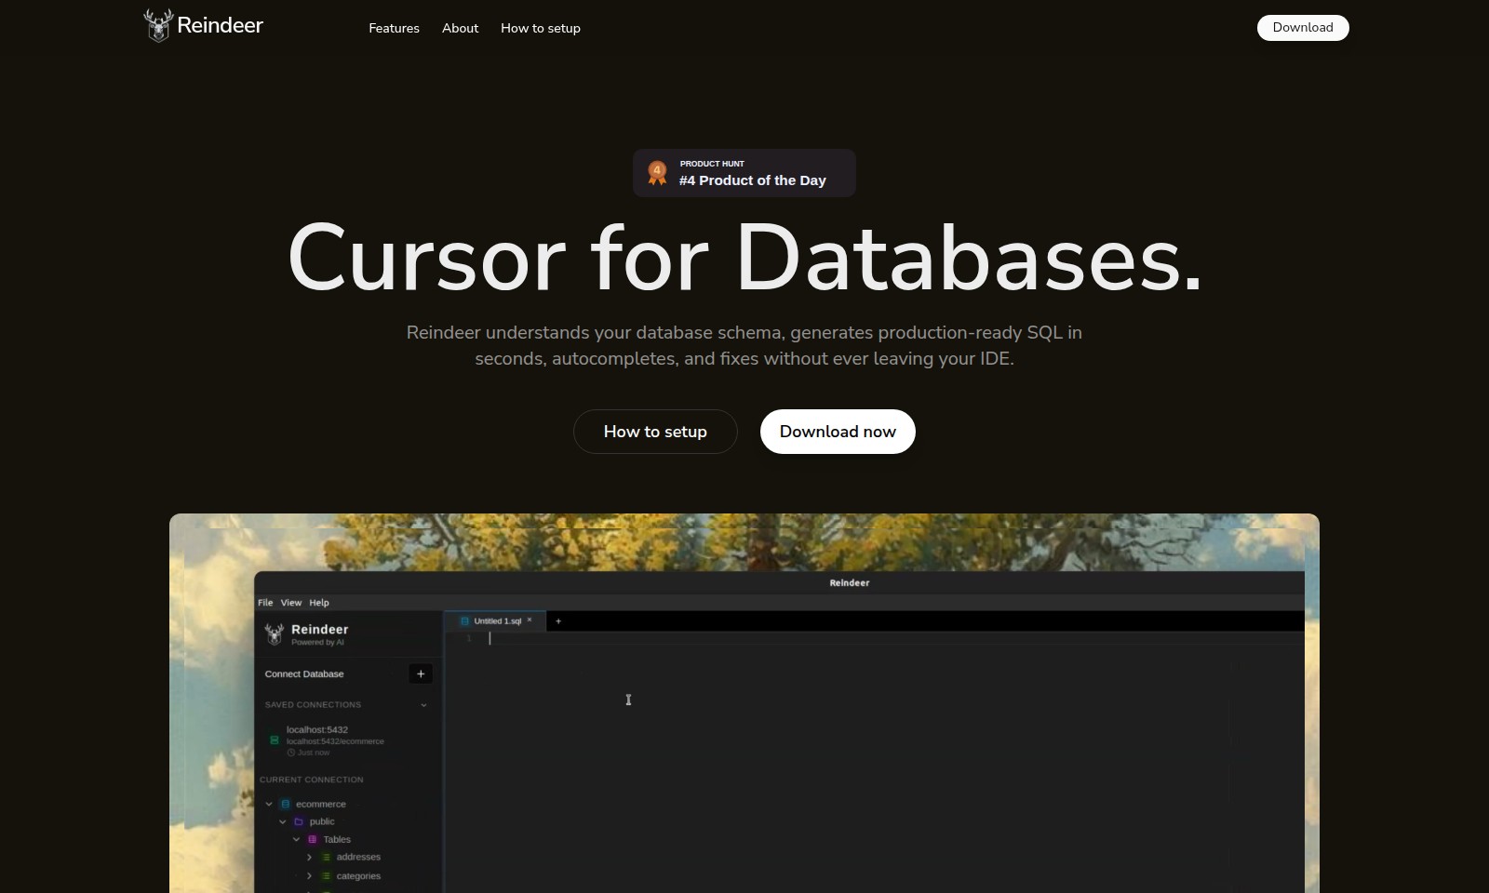Select the categories table label
This screenshot has width=1489, height=893.
coord(358,876)
